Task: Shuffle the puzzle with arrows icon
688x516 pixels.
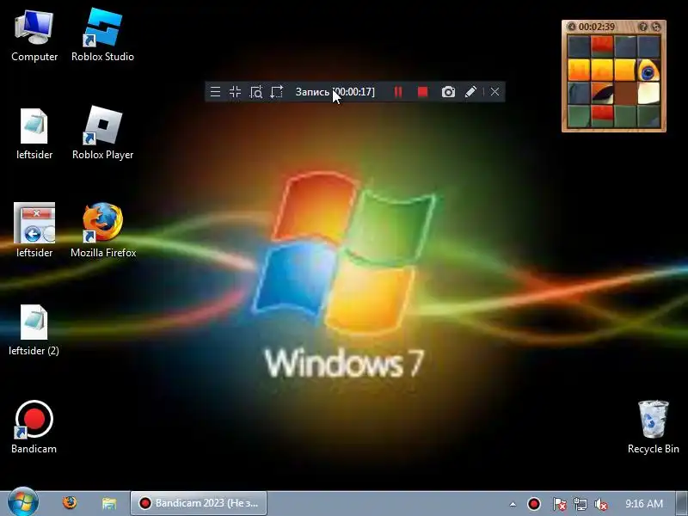Action: coord(656,27)
